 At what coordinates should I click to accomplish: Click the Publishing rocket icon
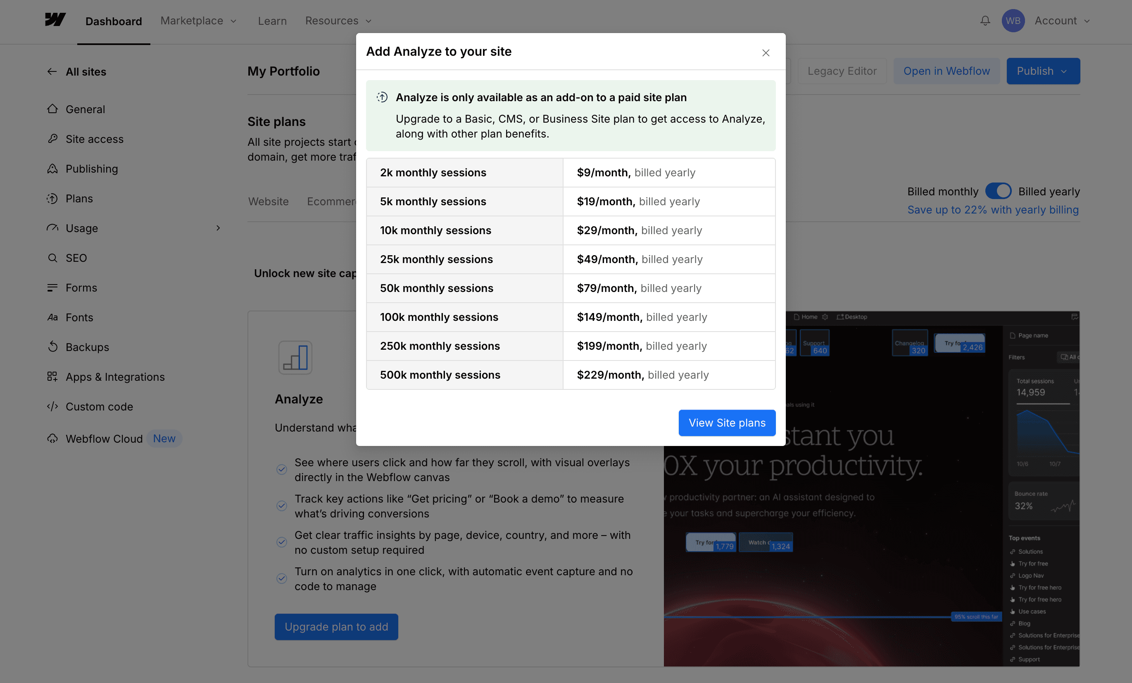52,168
